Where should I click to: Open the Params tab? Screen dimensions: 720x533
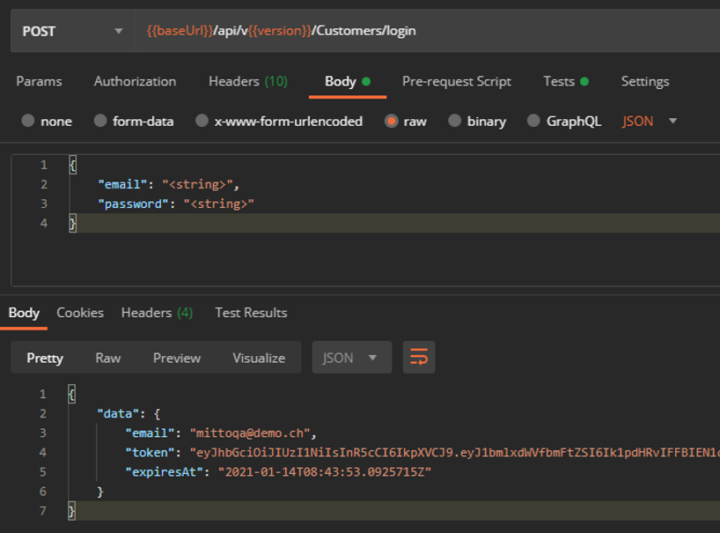(x=39, y=81)
